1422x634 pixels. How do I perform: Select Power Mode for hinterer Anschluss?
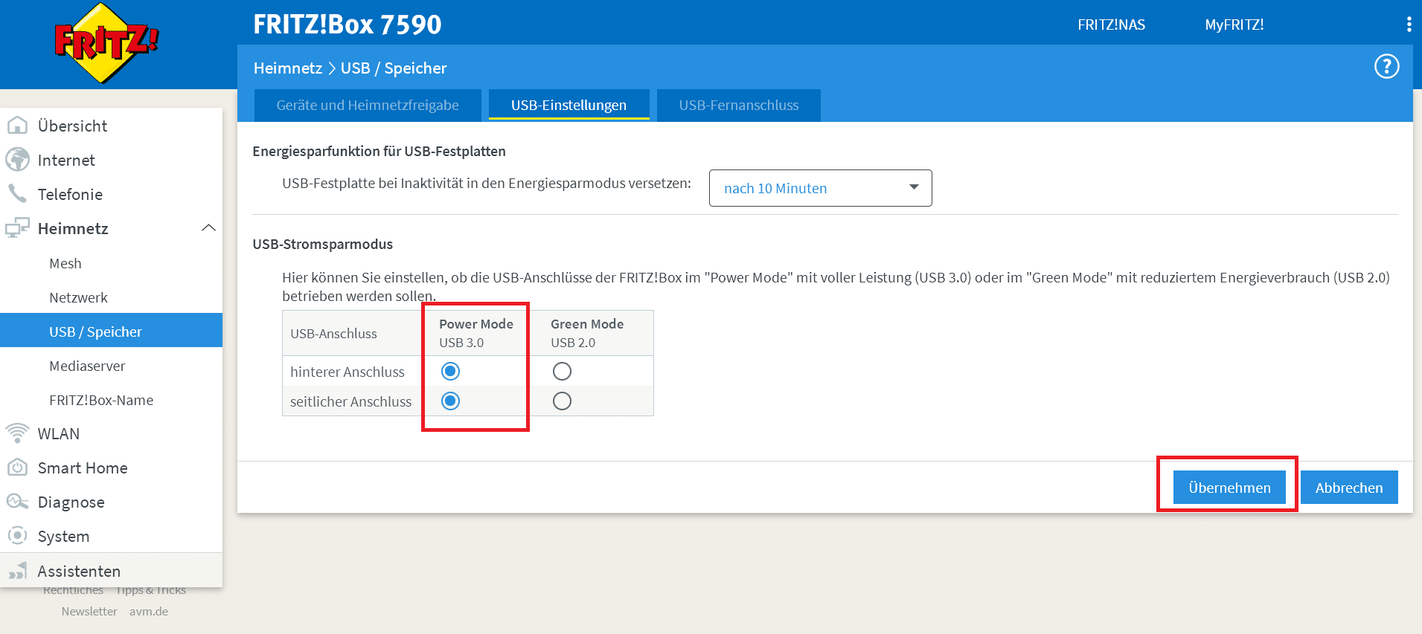pos(450,371)
